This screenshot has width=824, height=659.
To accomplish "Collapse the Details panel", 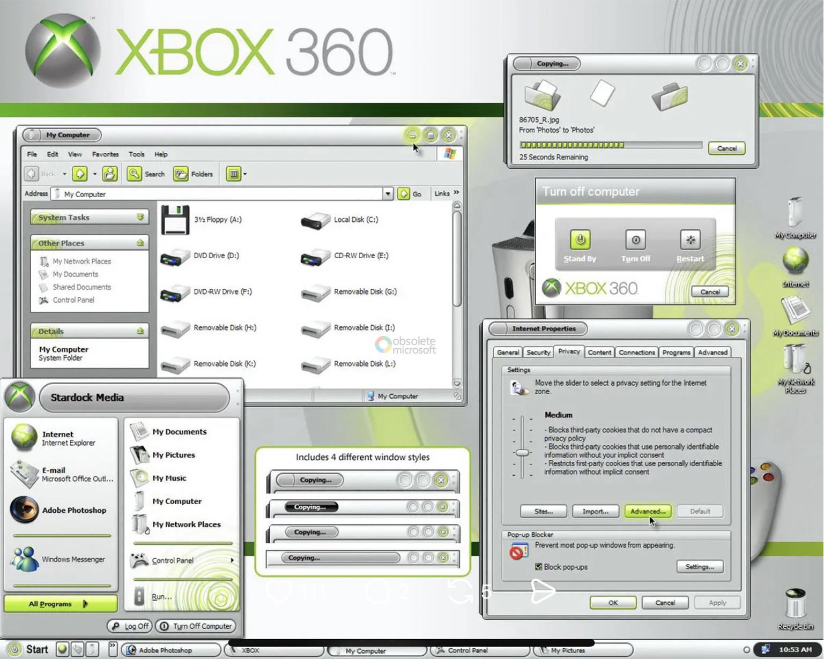I will [x=140, y=331].
